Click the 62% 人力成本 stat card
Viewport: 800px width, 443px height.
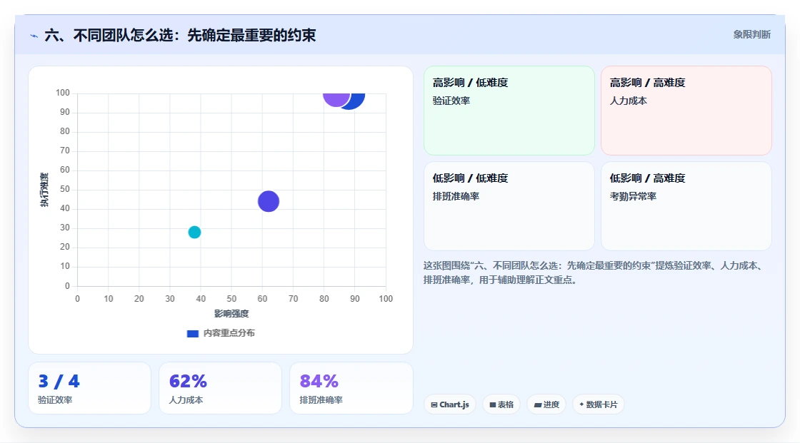[x=221, y=388]
